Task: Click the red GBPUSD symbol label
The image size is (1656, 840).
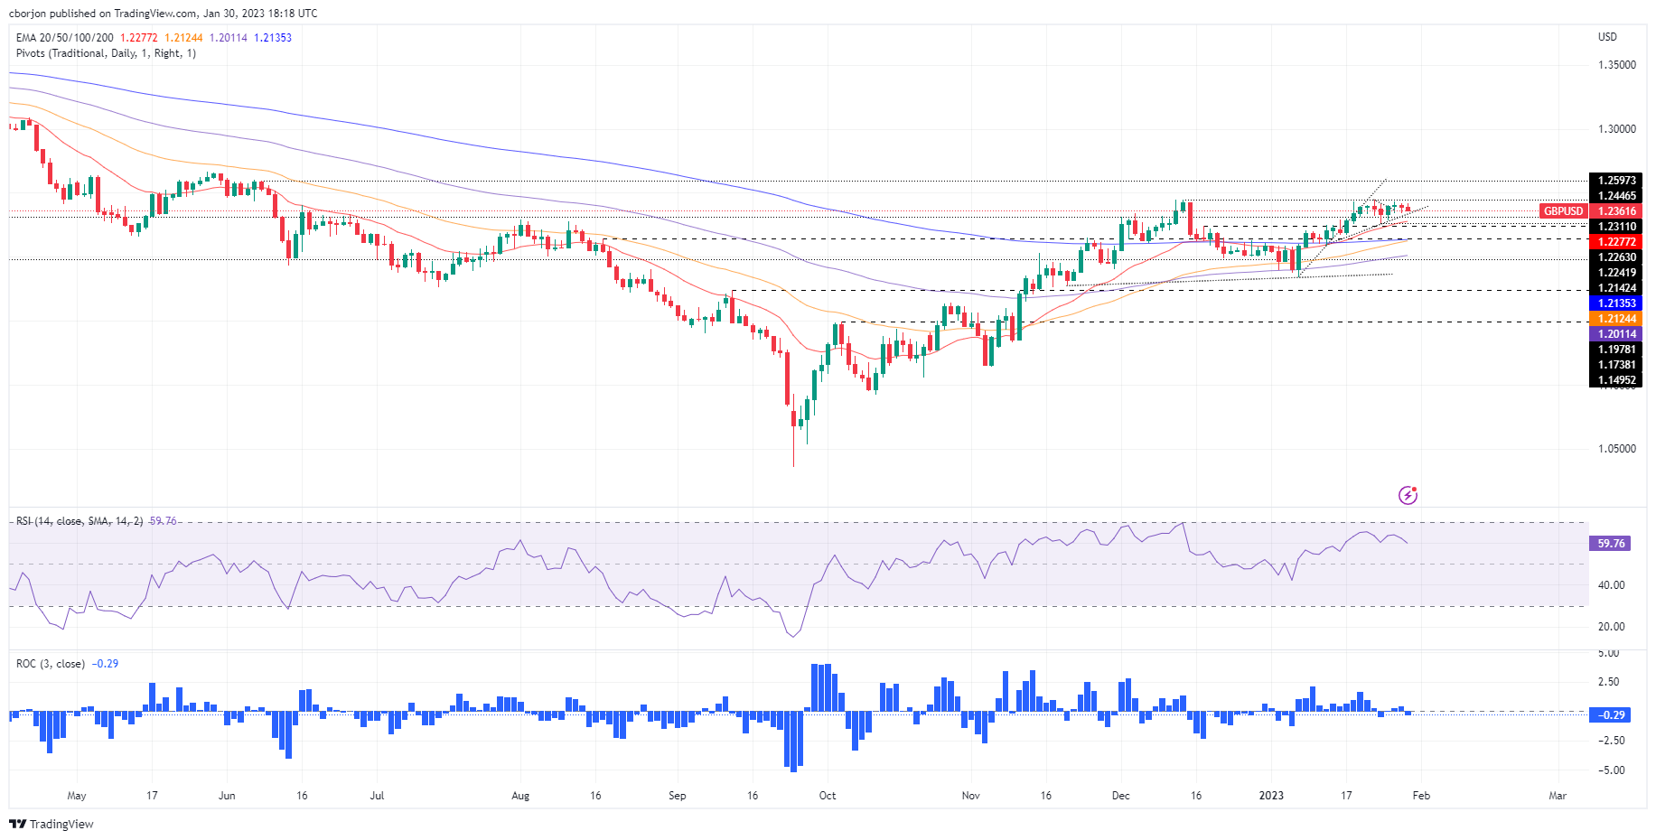Action: coord(1563,211)
